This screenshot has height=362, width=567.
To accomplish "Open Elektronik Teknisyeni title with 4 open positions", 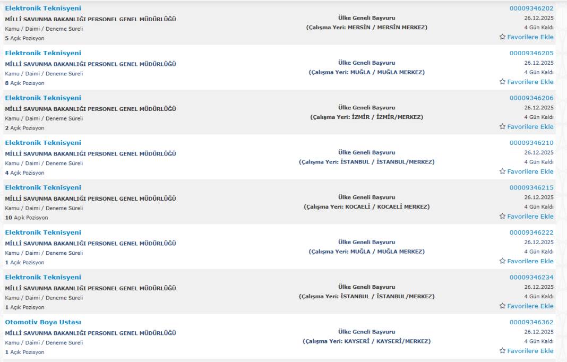I will 43,143.
